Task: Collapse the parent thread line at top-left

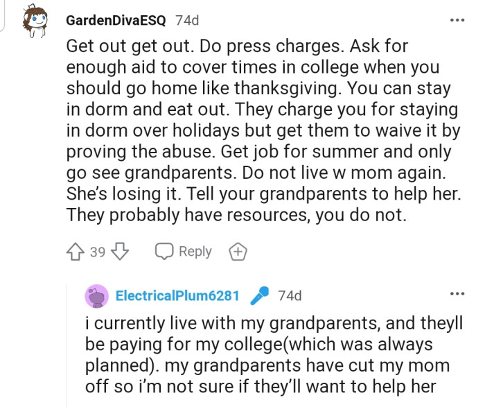Action: point(3,15)
